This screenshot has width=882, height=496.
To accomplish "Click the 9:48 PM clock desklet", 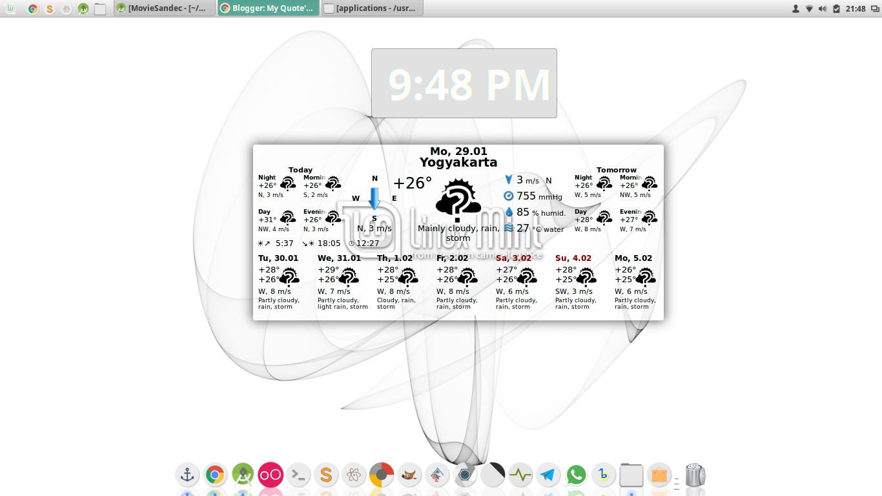I will pos(464,83).
